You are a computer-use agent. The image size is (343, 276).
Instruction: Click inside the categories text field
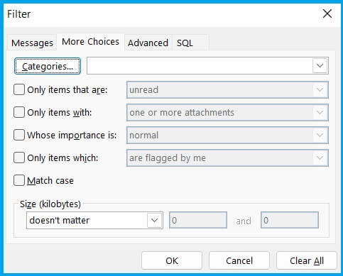(x=200, y=65)
